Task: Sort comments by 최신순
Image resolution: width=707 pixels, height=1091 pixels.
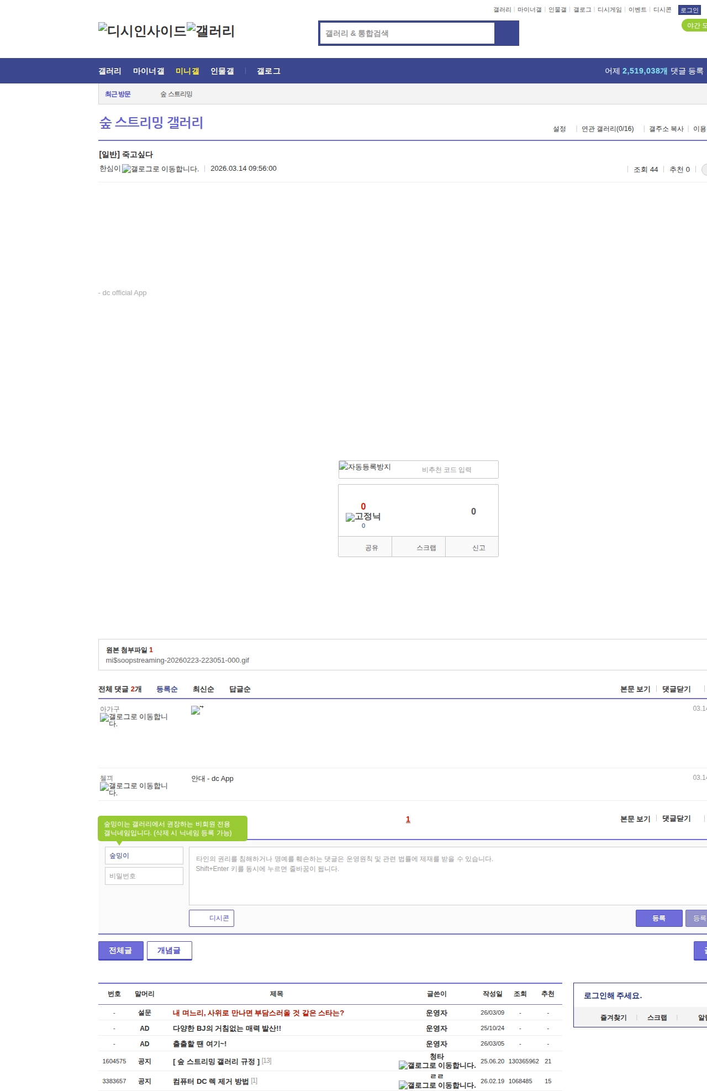Action: tap(203, 689)
